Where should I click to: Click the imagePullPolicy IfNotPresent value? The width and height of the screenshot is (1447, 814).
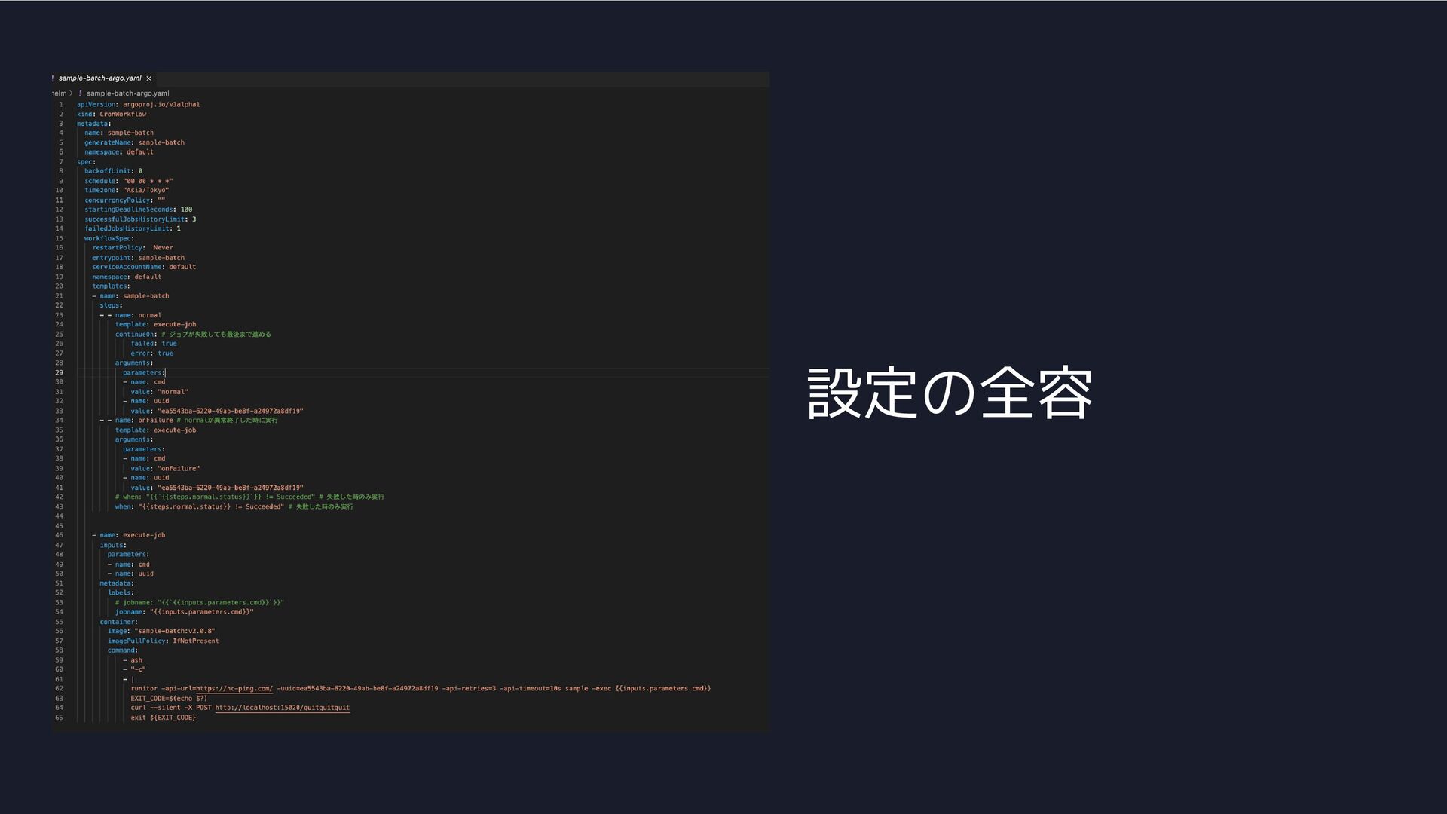pyautogui.click(x=195, y=641)
